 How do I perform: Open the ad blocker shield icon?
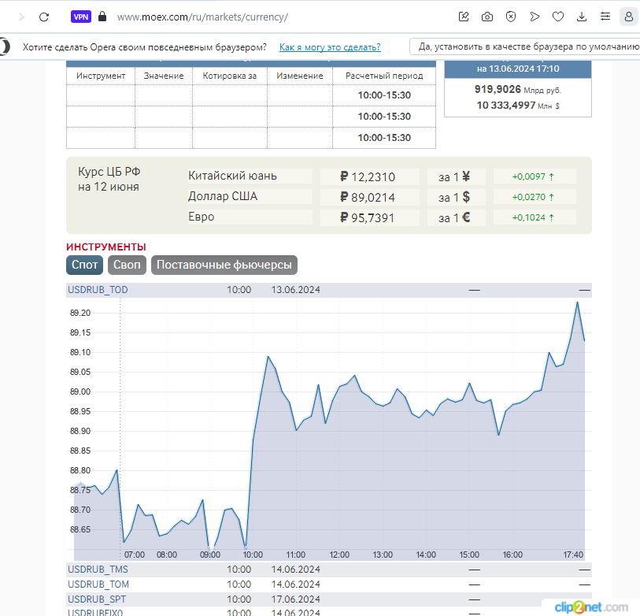click(511, 17)
